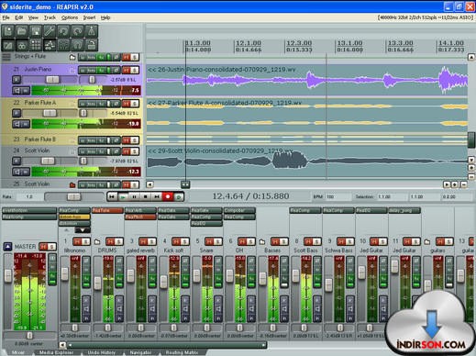This screenshot has width=476, height=356.
Task: Click the New Project toolbar icon
Action: tap(8, 31)
